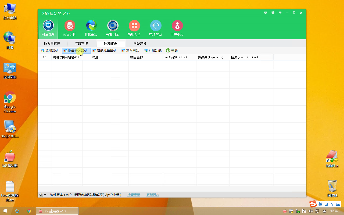The image size is (344, 215).
Task: Click the 智能批量建站 toolbar button
Action: tap(105, 51)
